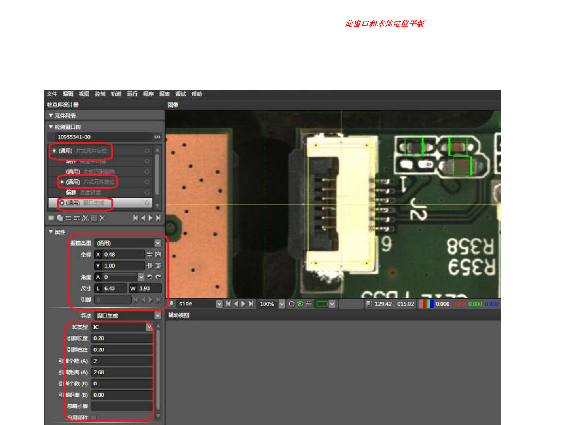The image size is (567, 425).
Task: Click the rotate clockwise icon beside angle field
Action: click(x=158, y=277)
